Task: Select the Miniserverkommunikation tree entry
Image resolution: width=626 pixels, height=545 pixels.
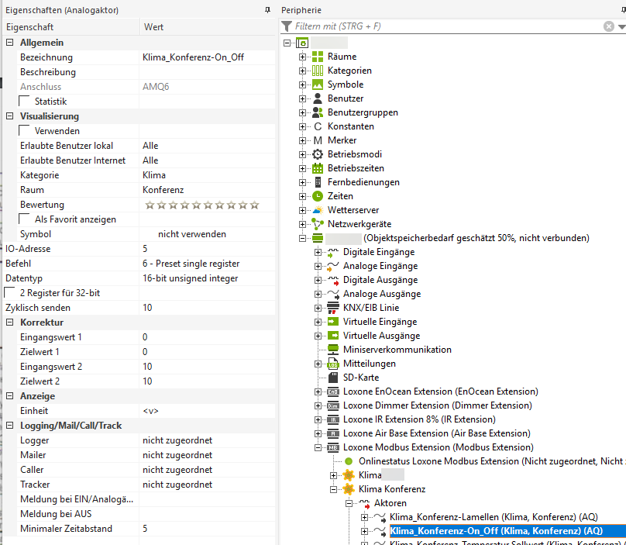Action: (397, 350)
